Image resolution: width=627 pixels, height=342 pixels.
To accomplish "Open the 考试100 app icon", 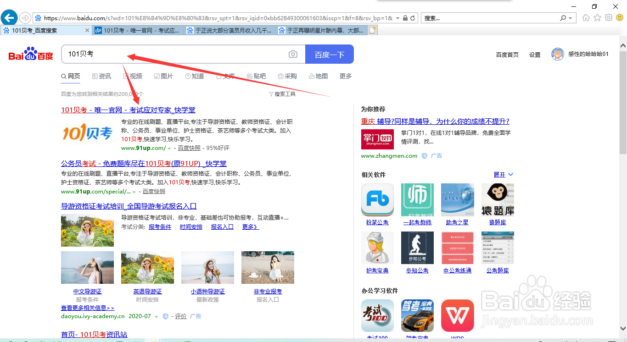I will pos(377,316).
